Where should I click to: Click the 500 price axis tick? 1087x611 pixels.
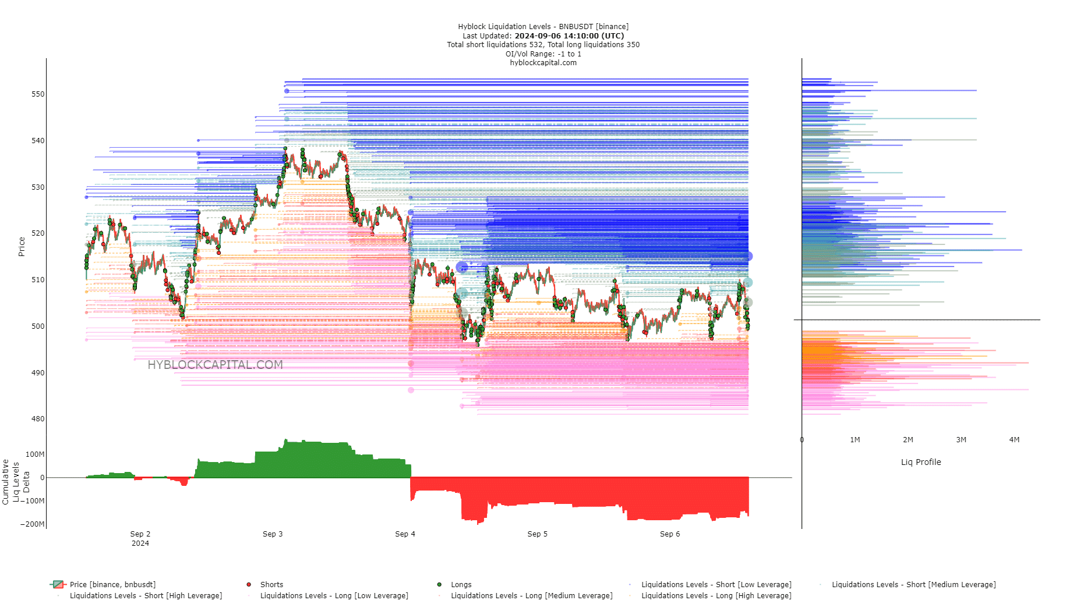pos(38,326)
